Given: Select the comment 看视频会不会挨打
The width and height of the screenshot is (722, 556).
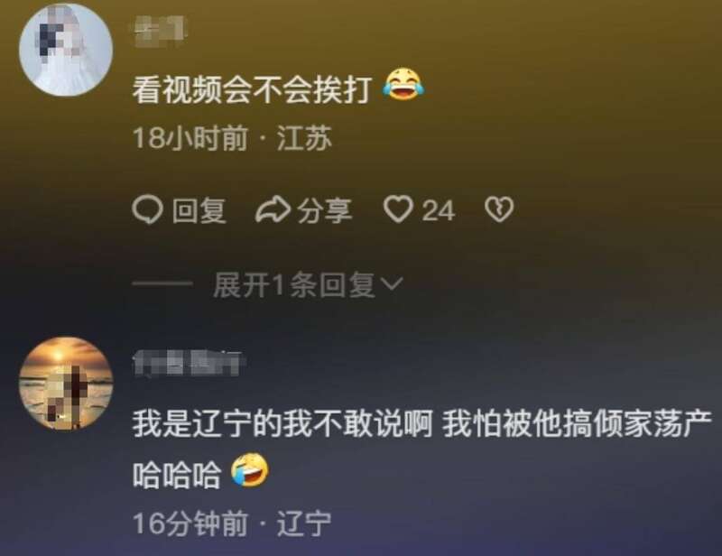Looking at the screenshot, I should (x=252, y=90).
